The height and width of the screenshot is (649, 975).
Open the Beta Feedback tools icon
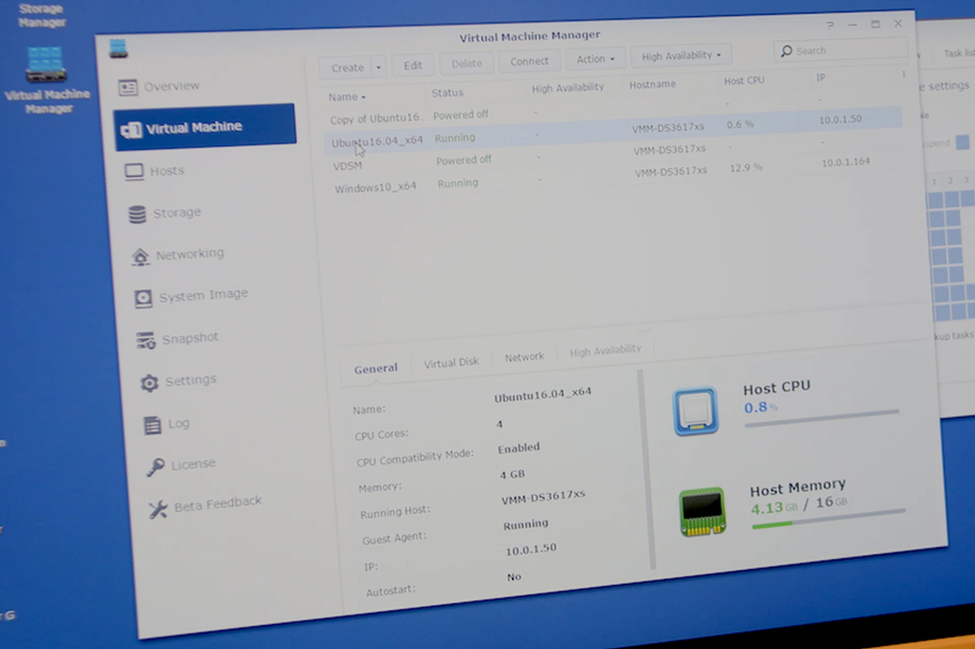coord(158,509)
